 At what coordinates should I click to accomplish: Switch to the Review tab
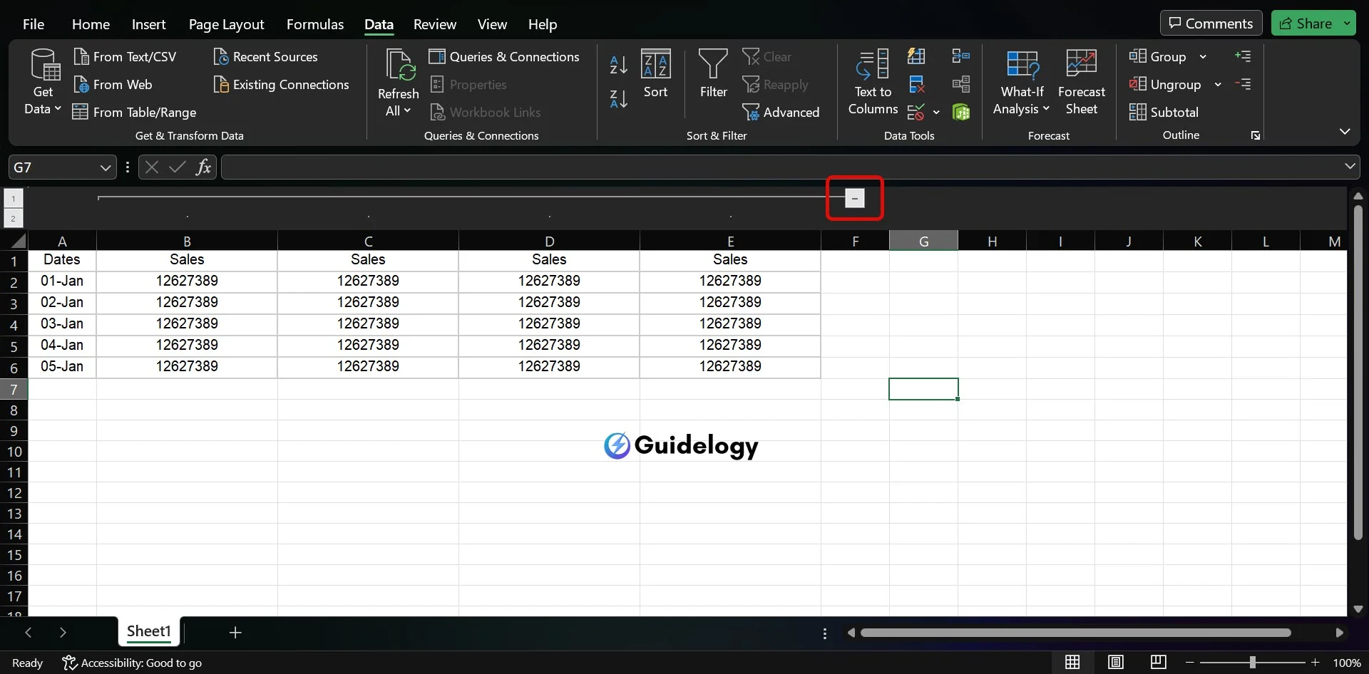(434, 24)
